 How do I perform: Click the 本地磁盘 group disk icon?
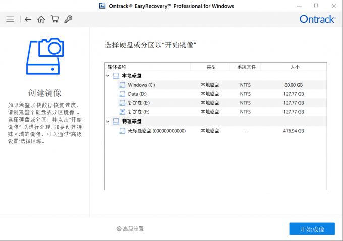point(116,76)
